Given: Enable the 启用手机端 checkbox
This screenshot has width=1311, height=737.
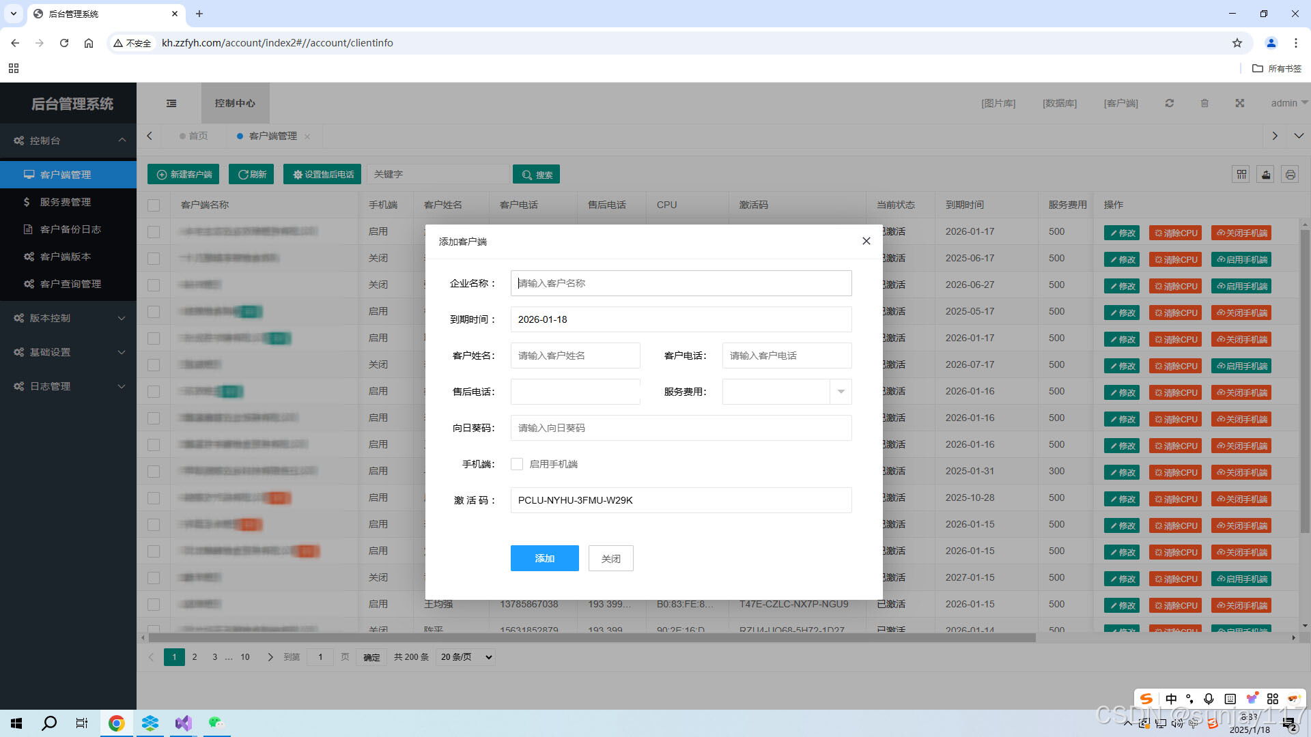Looking at the screenshot, I should pos(517,464).
